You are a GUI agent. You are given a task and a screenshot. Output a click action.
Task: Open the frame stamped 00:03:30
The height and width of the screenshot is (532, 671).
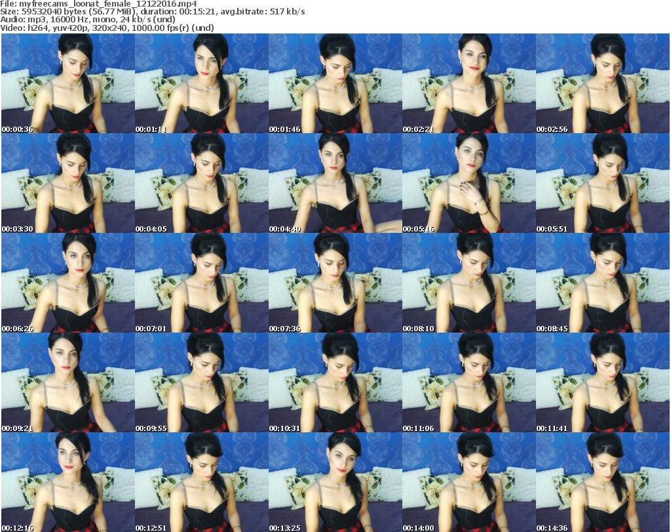[x=68, y=183]
